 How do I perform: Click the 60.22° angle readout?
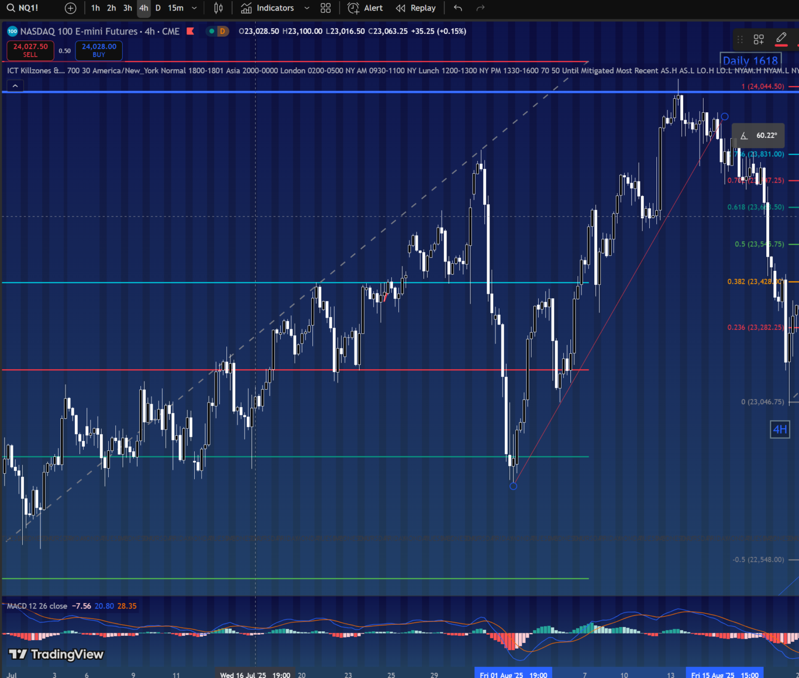[767, 135]
